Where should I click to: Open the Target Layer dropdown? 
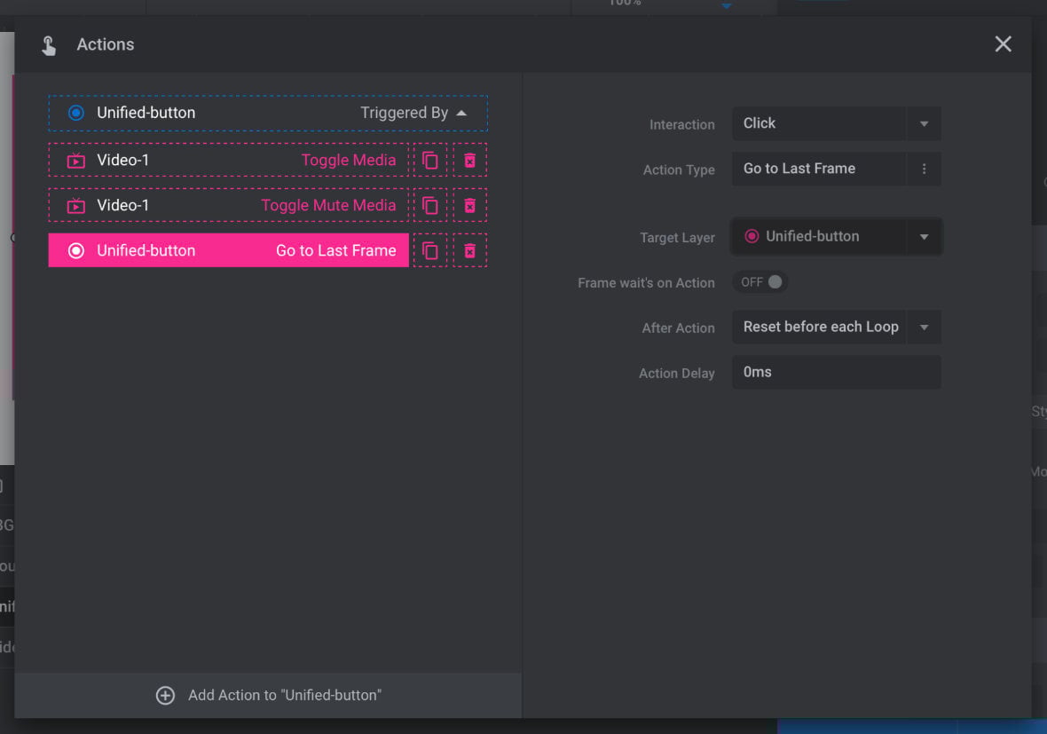[836, 236]
